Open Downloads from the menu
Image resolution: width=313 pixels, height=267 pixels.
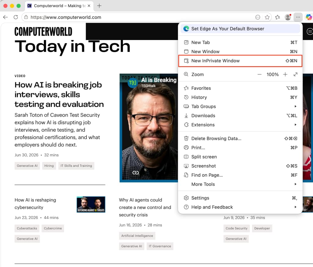240,116
